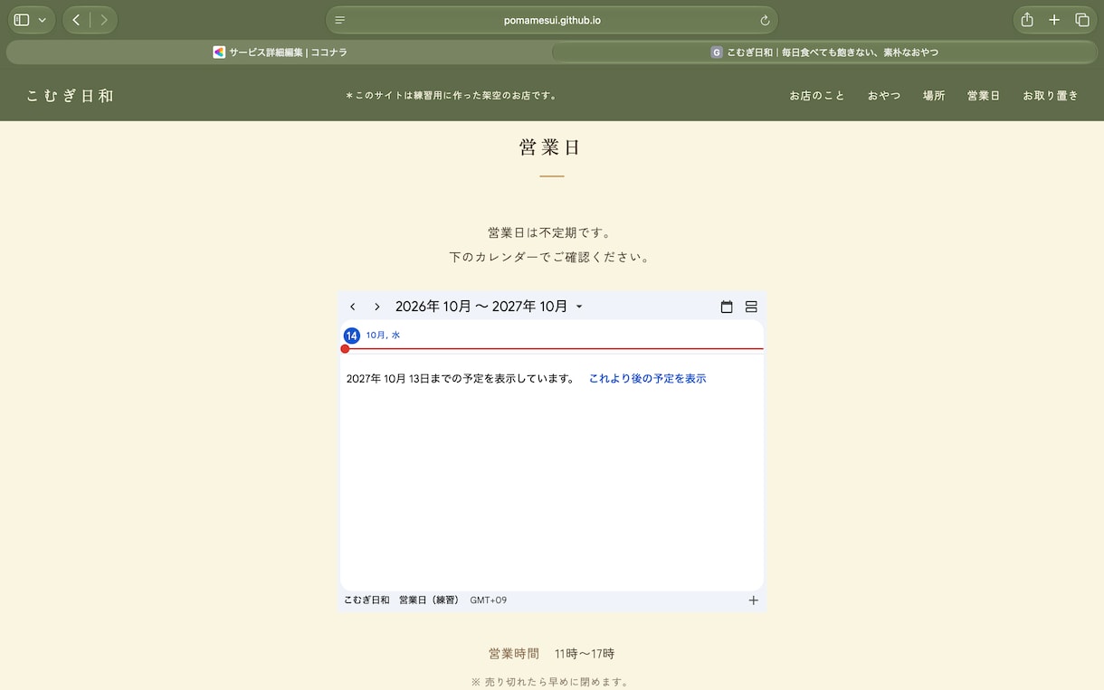This screenshot has width=1104, height=690.
Task: Add calendar to Google Calendar plus
Action: [753, 600]
